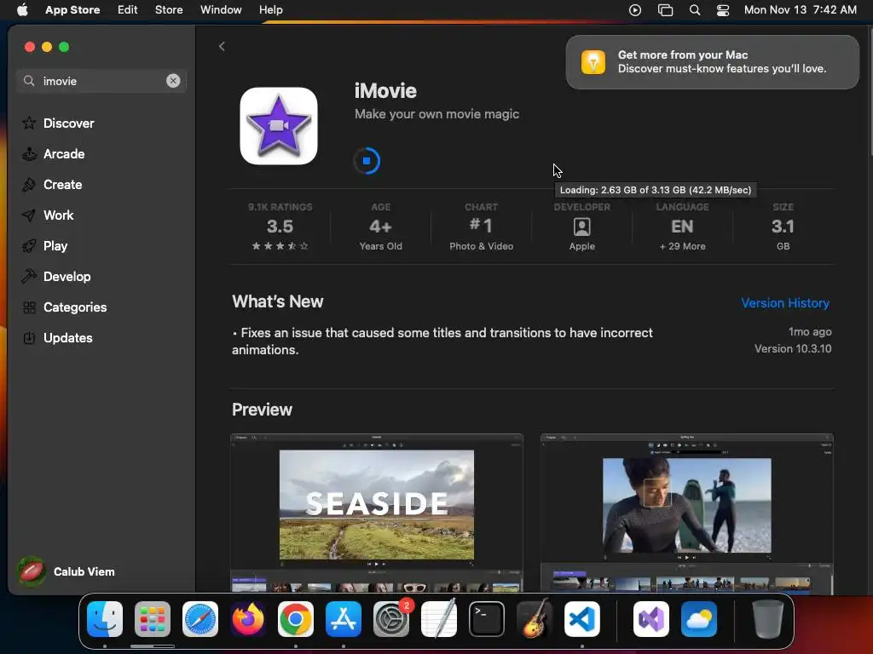Open the Edit menu
The width and height of the screenshot is (873, 654).
point(128,9)
